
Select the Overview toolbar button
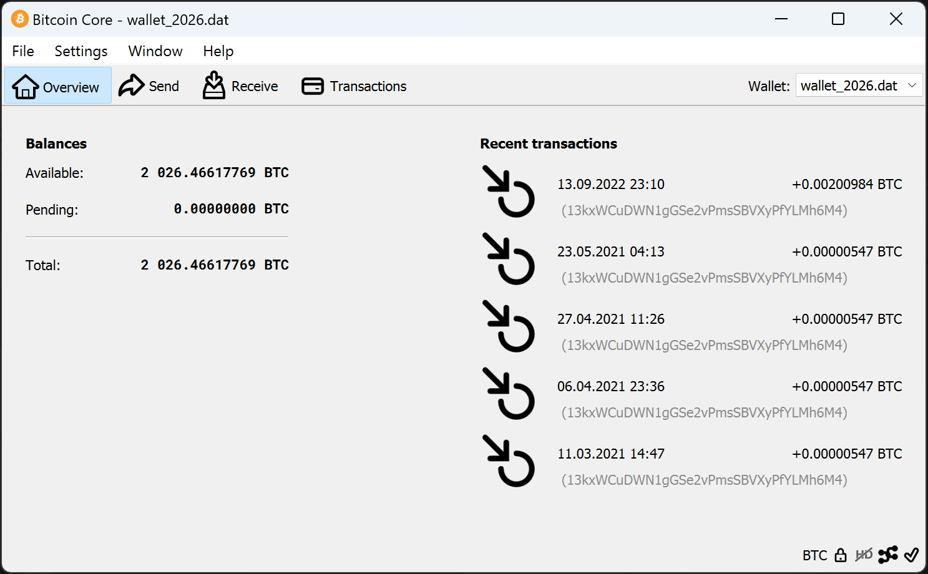57,86
